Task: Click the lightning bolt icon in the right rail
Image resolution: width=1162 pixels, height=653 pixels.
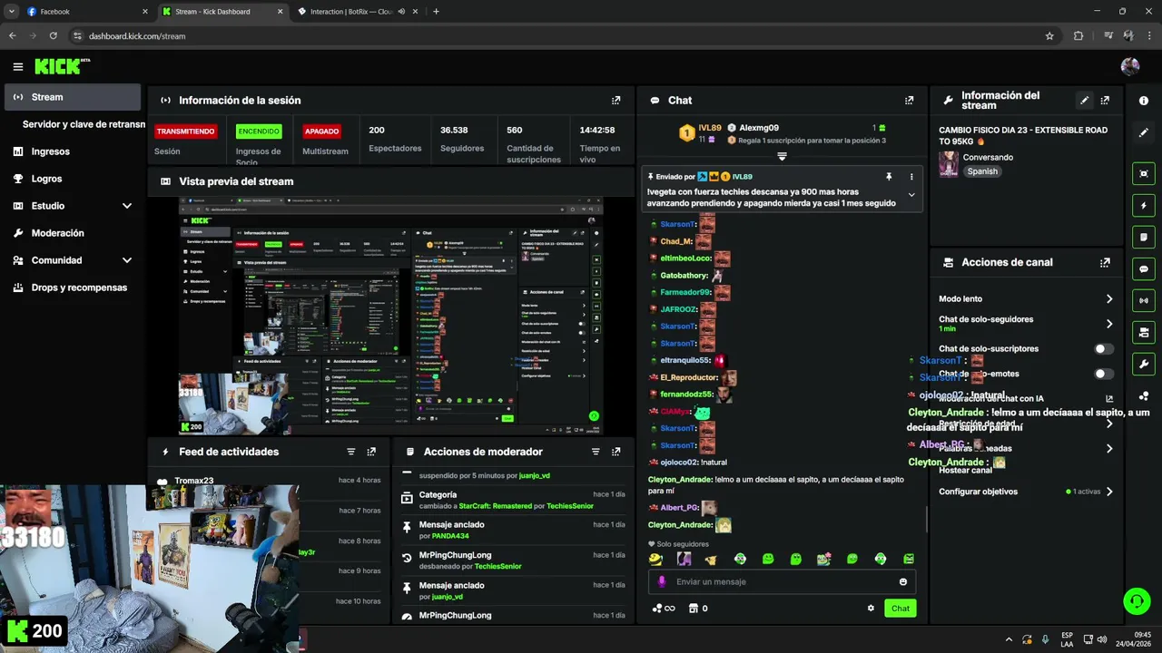Action: [1144, 206]
